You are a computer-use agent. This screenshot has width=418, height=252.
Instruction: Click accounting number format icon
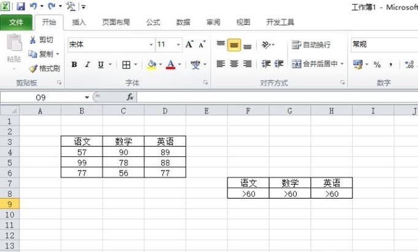point(358,64)
